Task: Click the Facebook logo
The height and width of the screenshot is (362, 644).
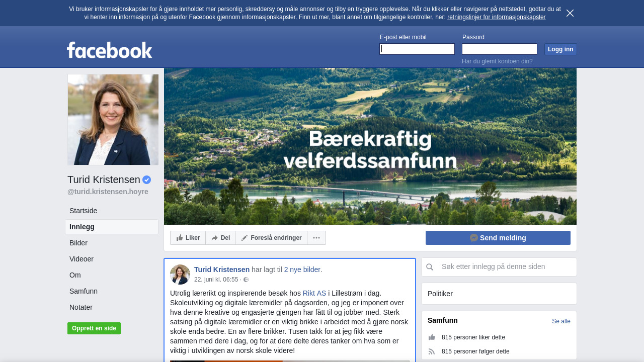Action: coord(109,50)
